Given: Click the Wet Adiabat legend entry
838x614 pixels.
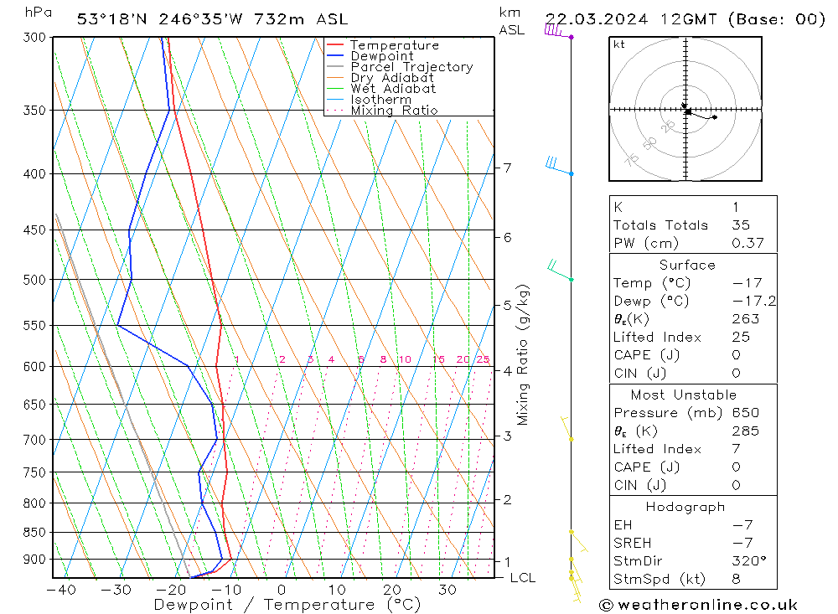Looking at the screenshot, I should point(381,89).
